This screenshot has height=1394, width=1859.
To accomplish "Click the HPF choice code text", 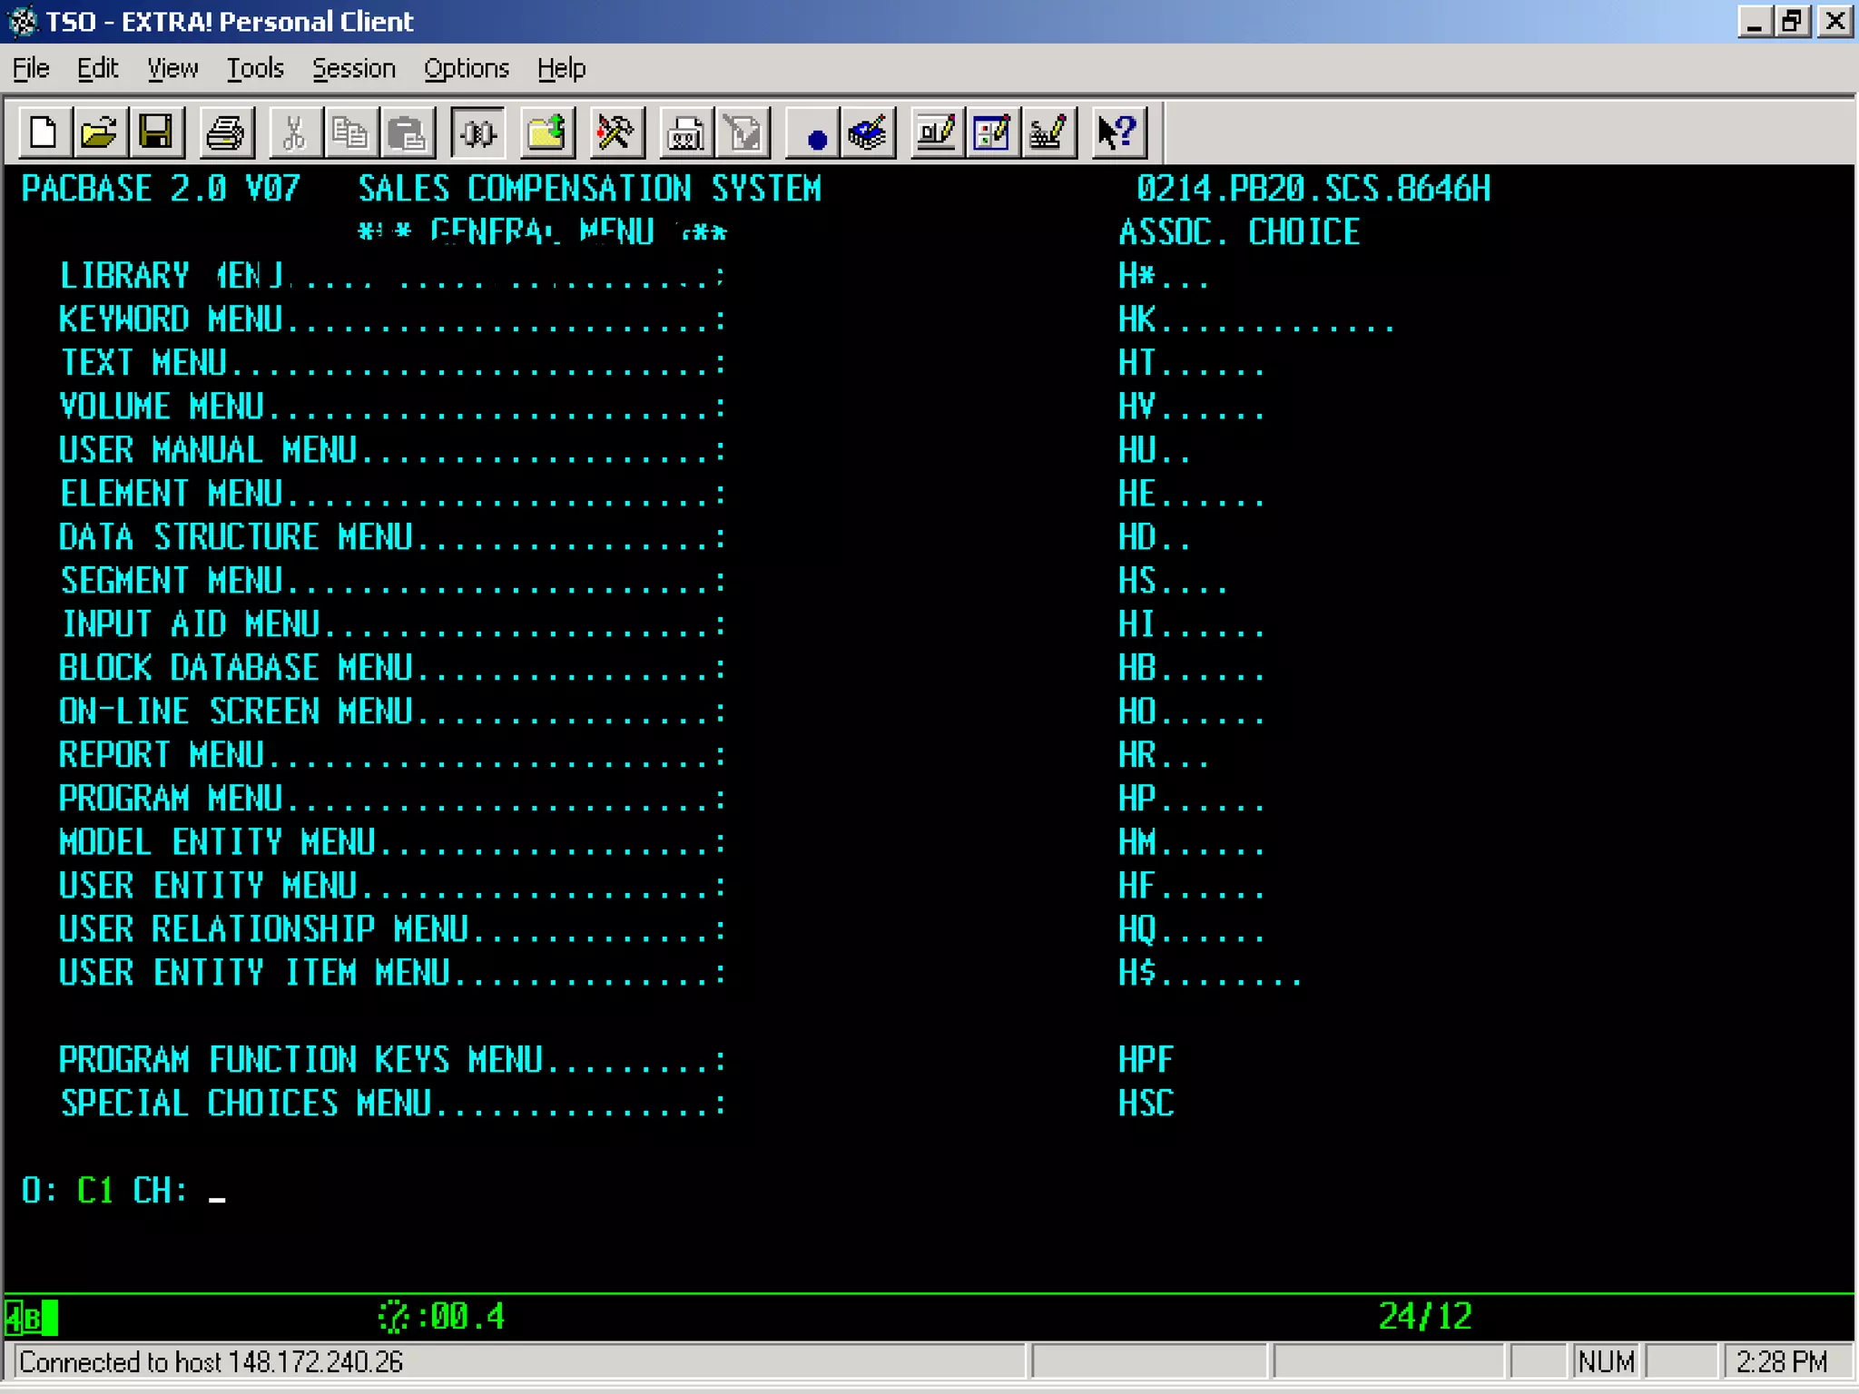I will click(1146, 1060).
